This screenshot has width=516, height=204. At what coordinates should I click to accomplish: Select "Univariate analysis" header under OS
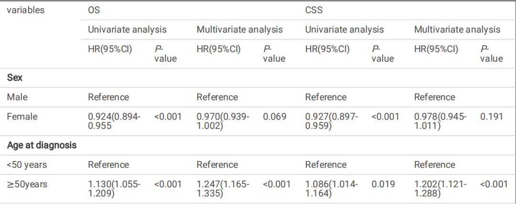tap(127, 30)
